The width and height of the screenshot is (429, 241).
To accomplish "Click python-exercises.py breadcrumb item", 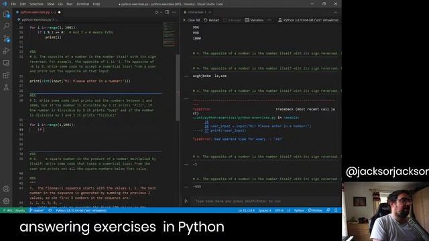I will point(36,19).
